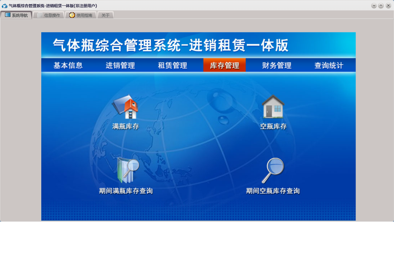Click the app logo icon in title bar
This screenshot has height=255, width=394.
(5, 6)
